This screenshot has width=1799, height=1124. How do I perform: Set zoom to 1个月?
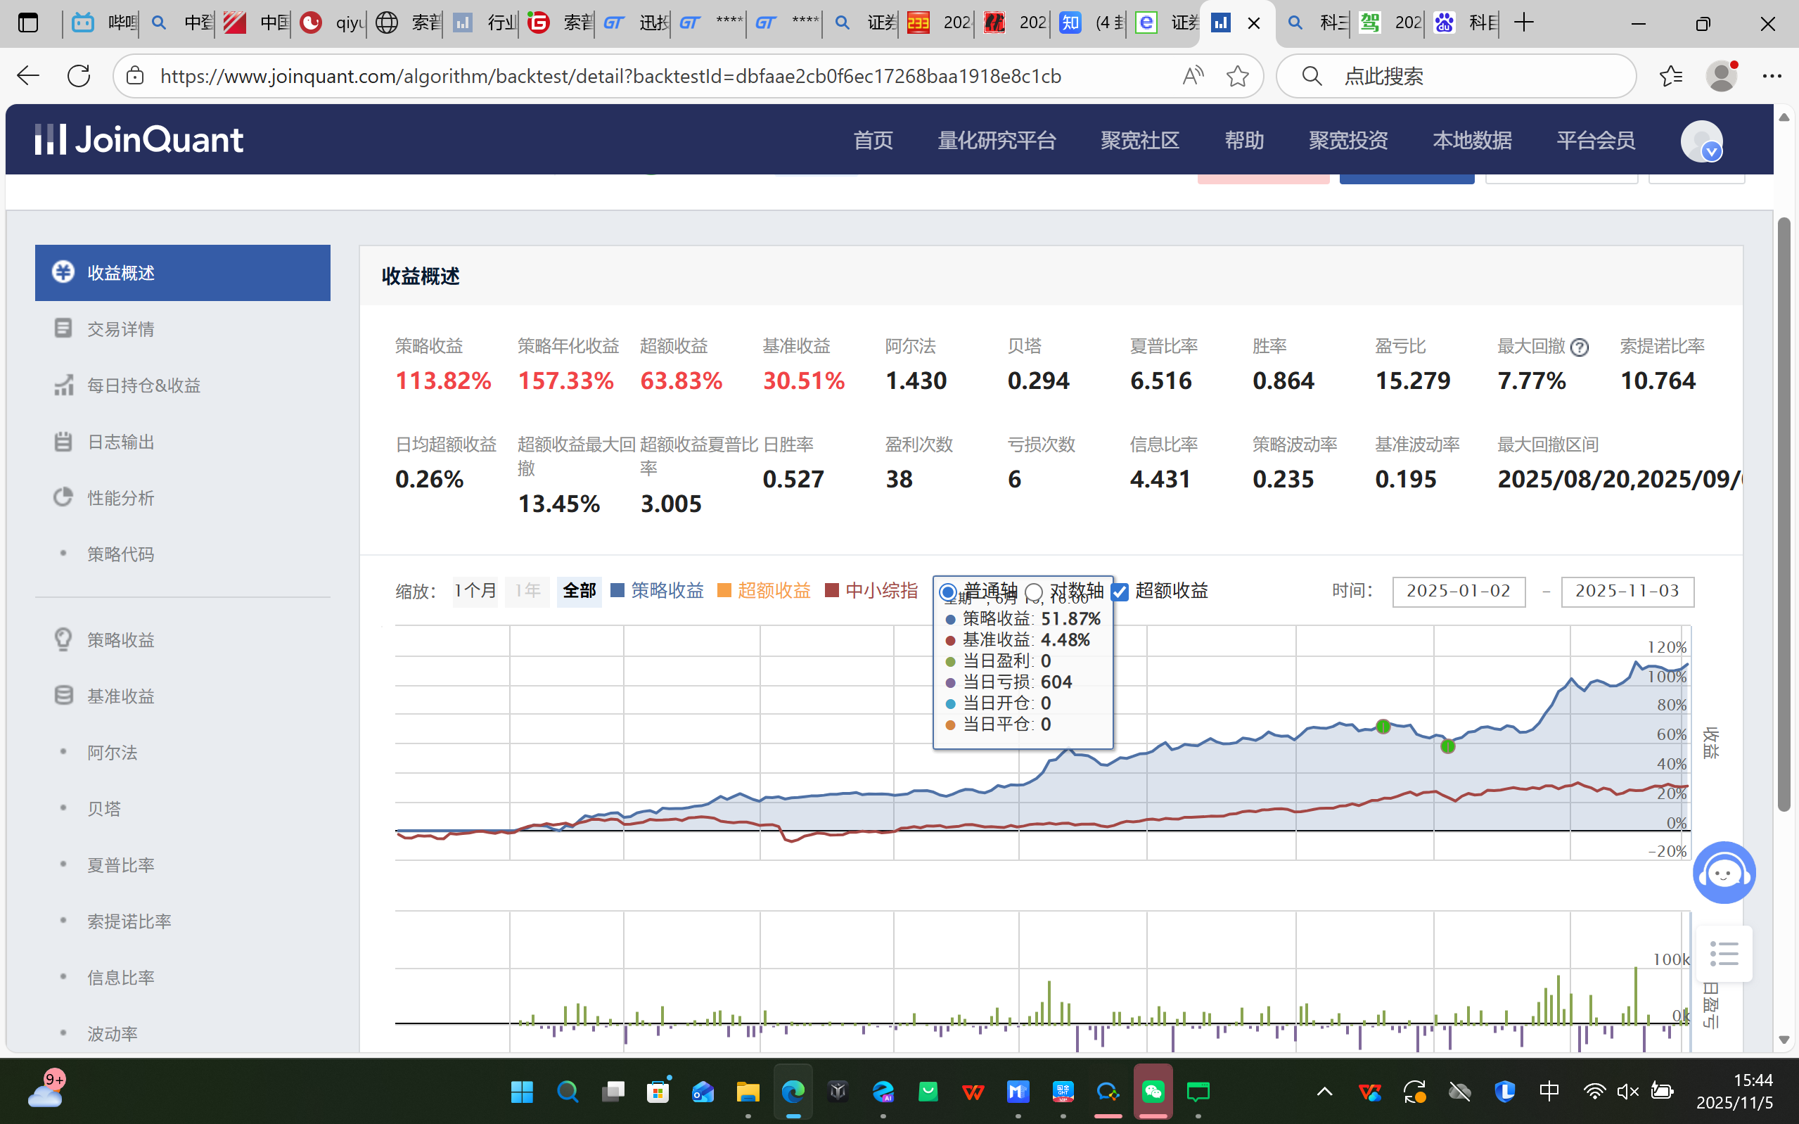pos(475,591)
